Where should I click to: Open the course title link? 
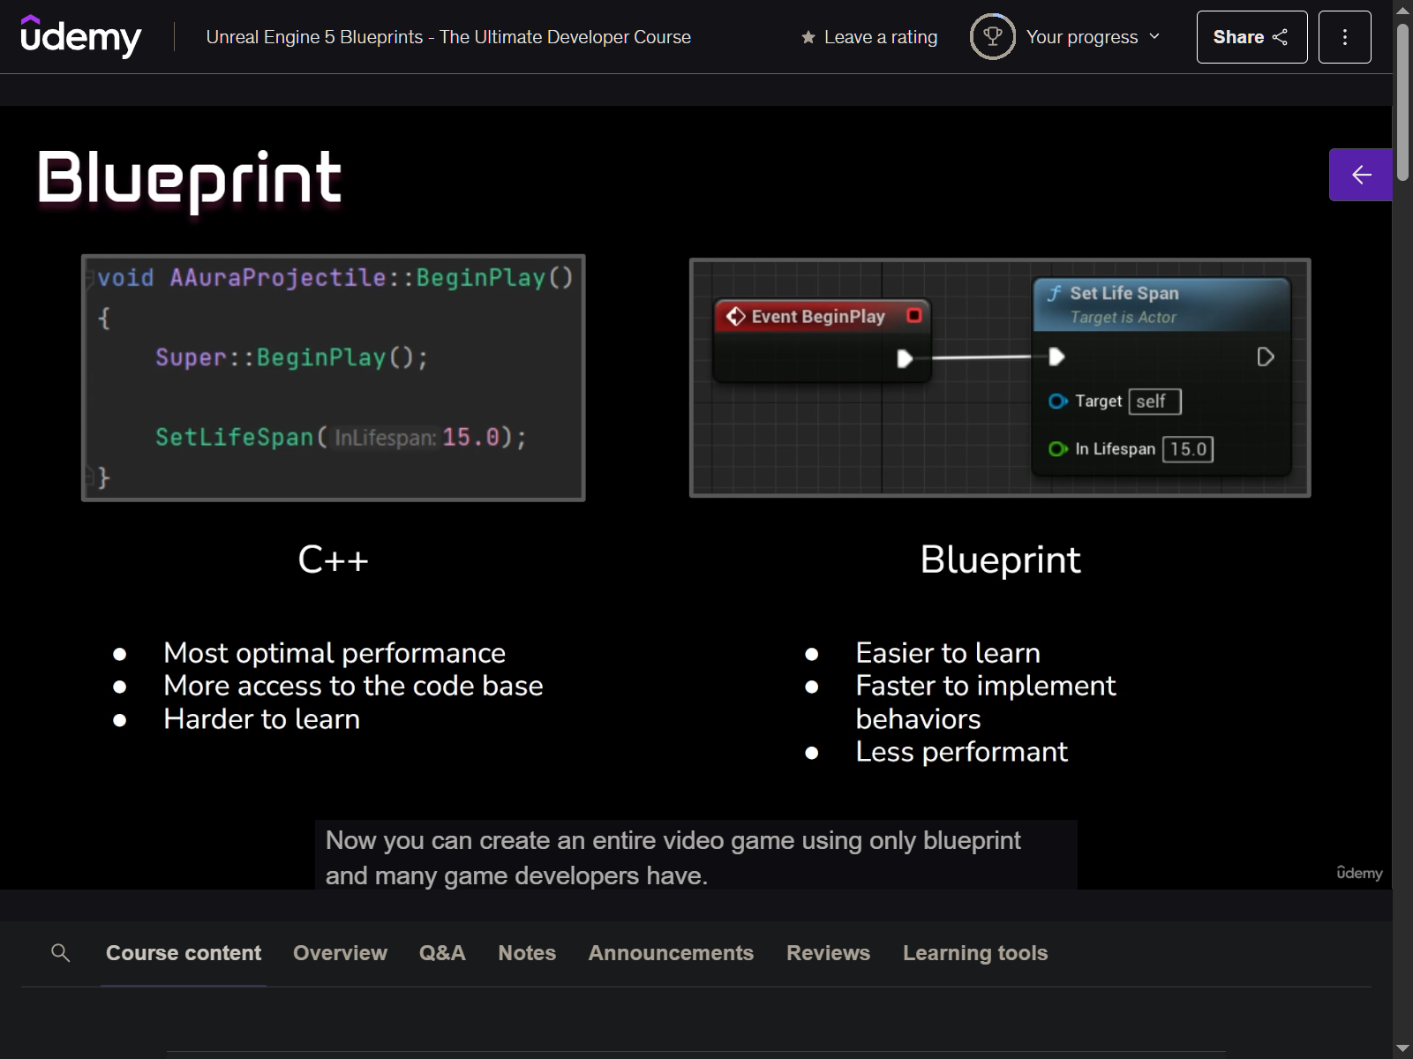tap(448, 37)
